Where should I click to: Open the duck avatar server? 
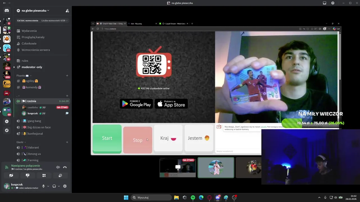coord(7,39)
